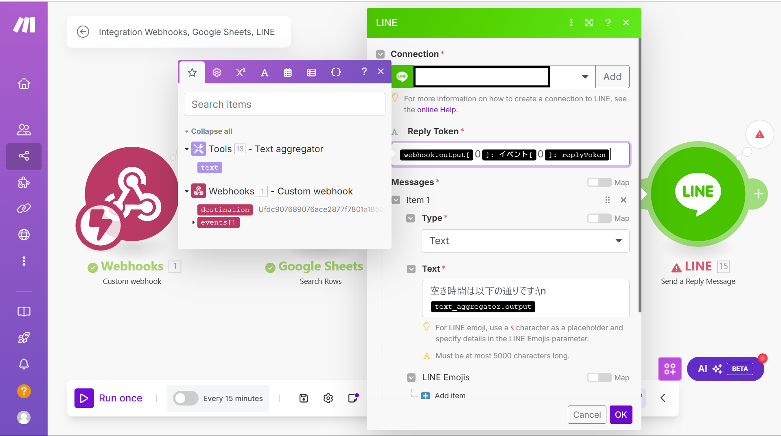Viewport: 781px width, 436px height.
Task: Collapse Item 1 in Messages
Action: pyautogui.click(x=396, y=200)
